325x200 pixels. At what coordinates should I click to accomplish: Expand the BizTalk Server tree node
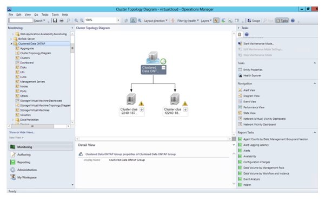coord(11,39)
